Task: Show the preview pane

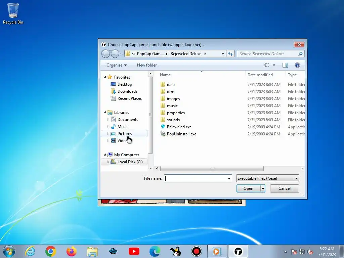Action: tap(285, 65)
